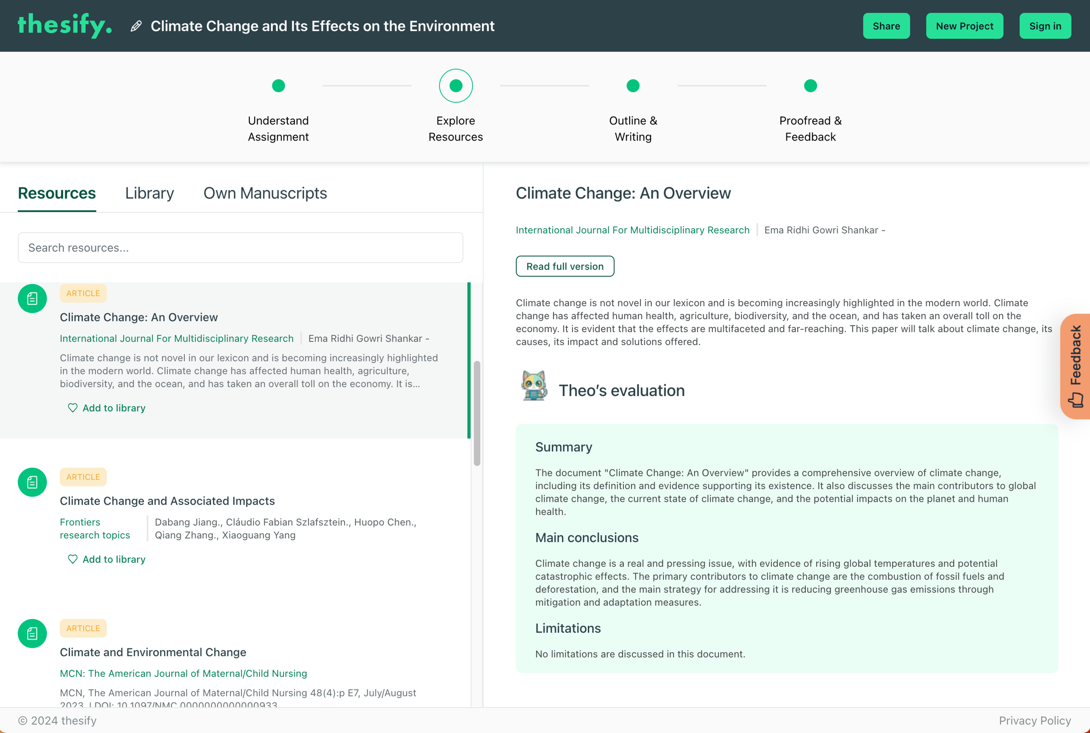Click the thesify logo
Viewport: 1090px width, 733px height.
click(x=65, y=26)
